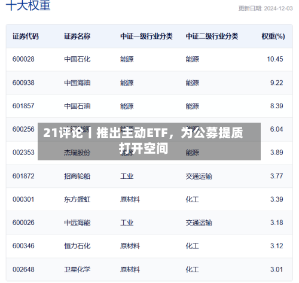The width and height of the screenshot is (299, 283).
Task: Click the 中证一级行业分类 column header
Action: pos(147,36)
